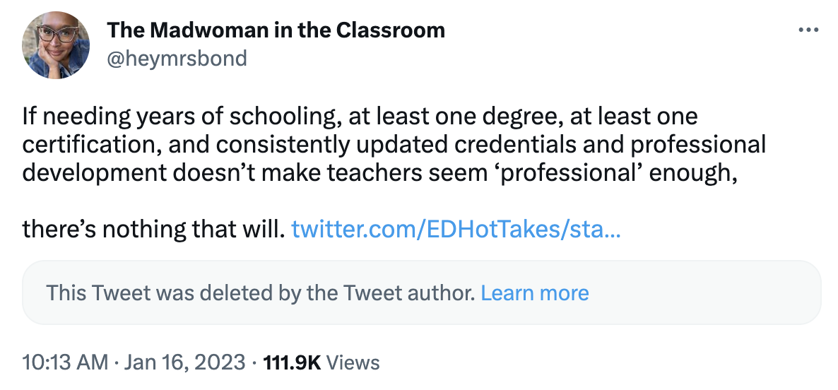
Task: Follow the "Learn more" link
Action: pos(534,292)
